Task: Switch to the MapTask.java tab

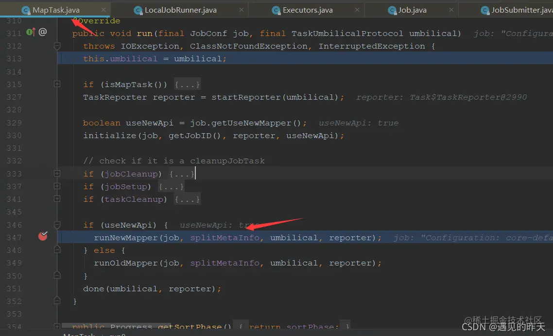Action: (x=56, y=10)
